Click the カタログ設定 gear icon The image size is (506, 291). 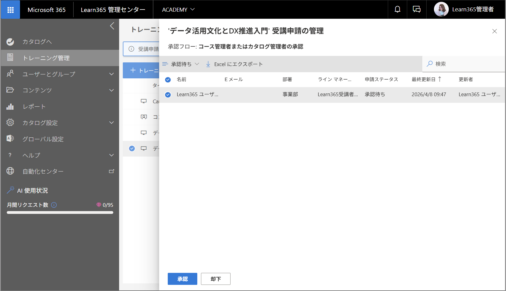coord(10,123)
